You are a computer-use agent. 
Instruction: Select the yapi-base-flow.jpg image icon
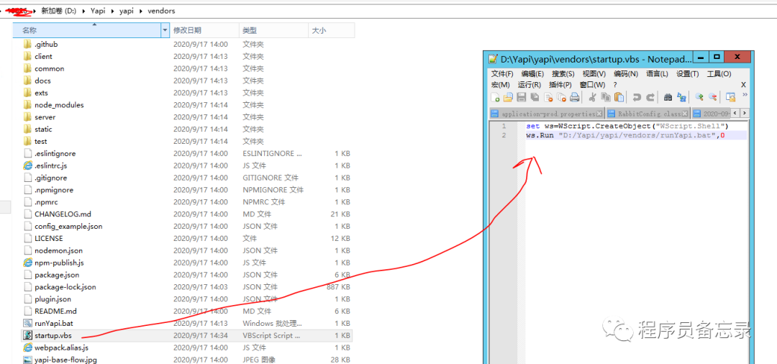click(x=28, y=360)
